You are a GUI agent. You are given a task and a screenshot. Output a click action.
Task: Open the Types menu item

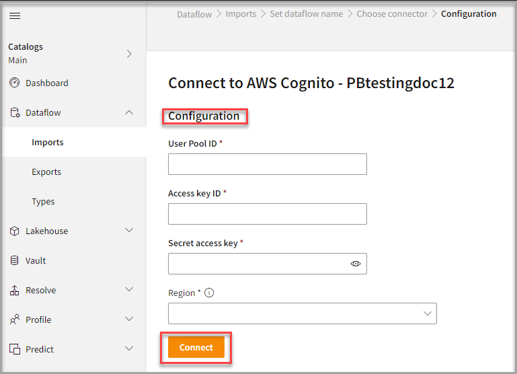click(x=43, y=202)
